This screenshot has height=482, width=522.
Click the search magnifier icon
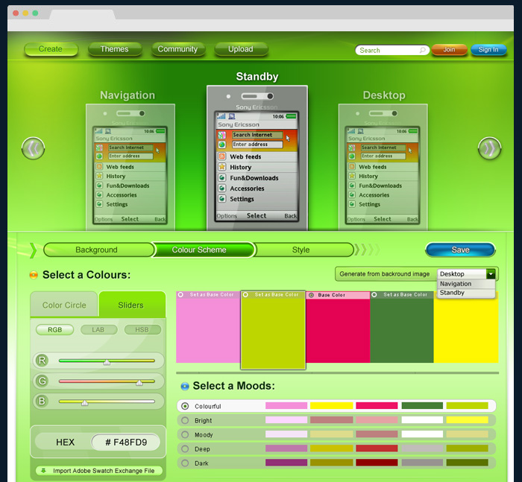coord(423,50)
